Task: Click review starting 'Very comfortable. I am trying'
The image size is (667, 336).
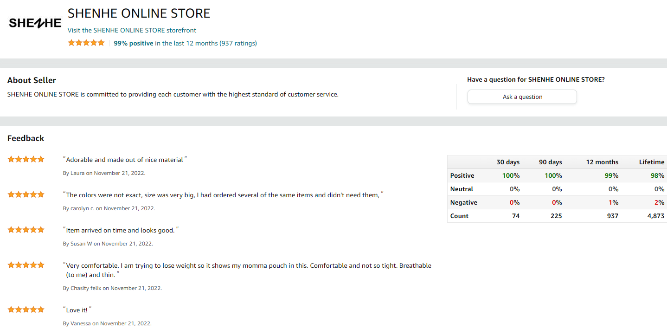Action: coord(247,270)
